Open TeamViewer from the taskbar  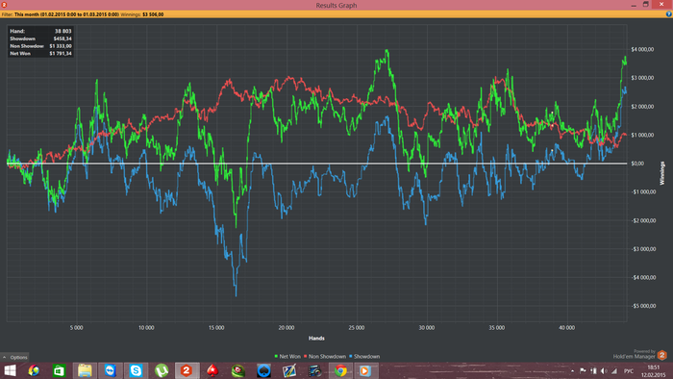point(111,370)
